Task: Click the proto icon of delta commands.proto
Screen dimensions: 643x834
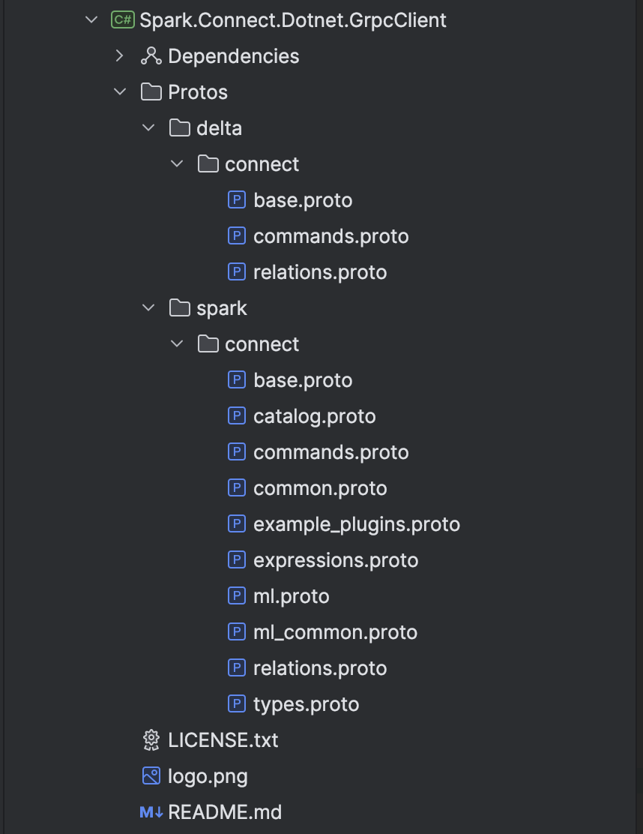Action: pos(237,236)
